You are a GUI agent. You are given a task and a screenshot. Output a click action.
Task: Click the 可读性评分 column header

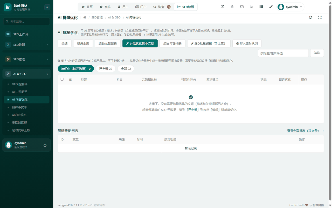click(x=189, y=80)
